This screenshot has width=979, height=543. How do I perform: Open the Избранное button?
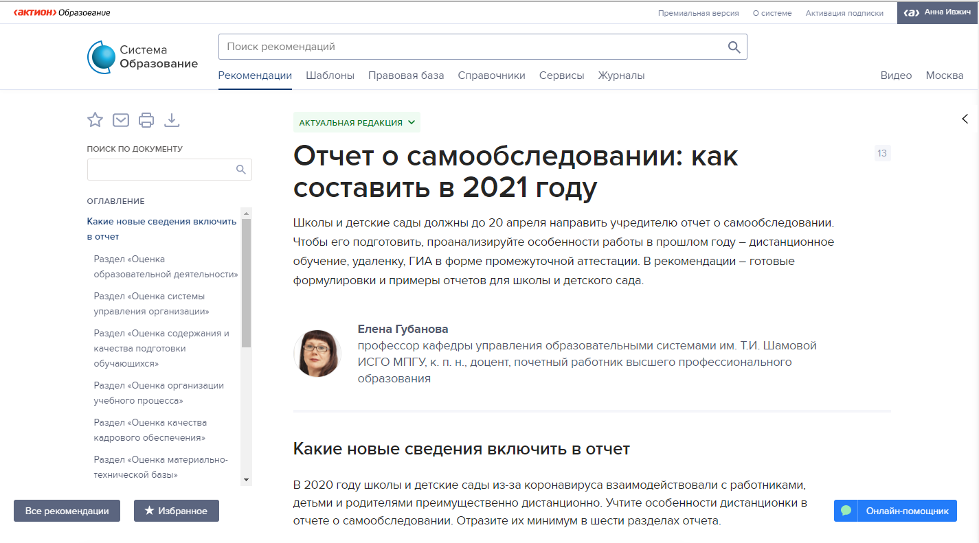click(x=176, y=511)
